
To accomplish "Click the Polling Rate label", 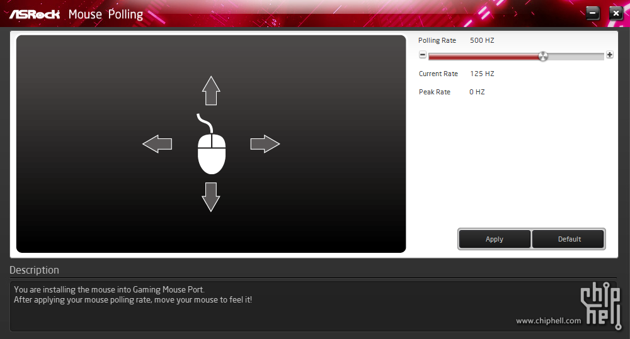I will click(437, 40).
